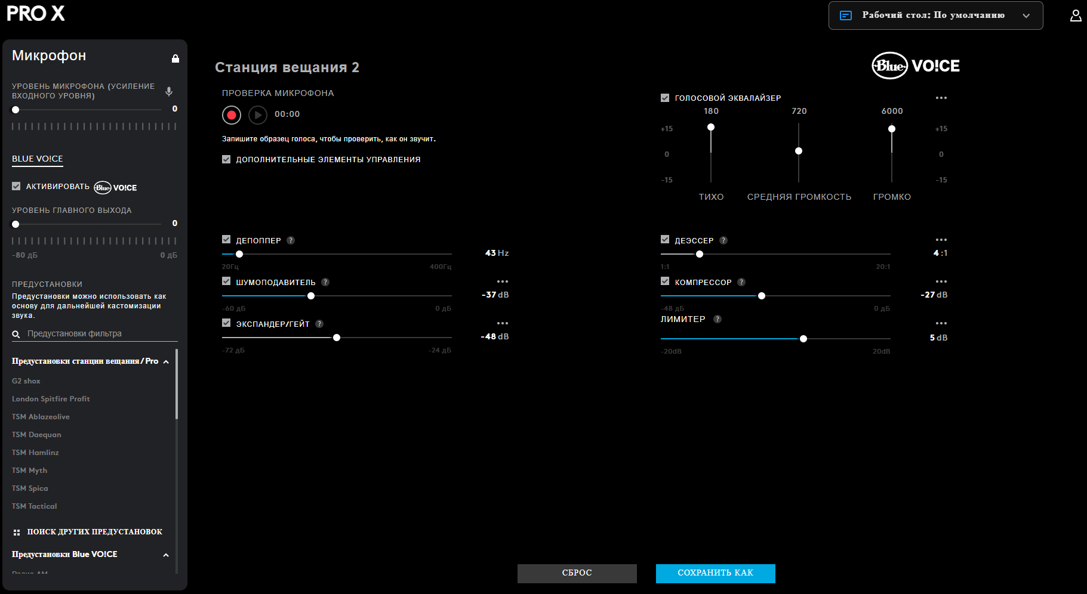Image resolution: width=1087 pixels, height=594 pixels.
Task: Click the УРОВЕНЬ ГЛАВНОГО ВЫХОДА slider handle
Action: [x=16, y=224]
